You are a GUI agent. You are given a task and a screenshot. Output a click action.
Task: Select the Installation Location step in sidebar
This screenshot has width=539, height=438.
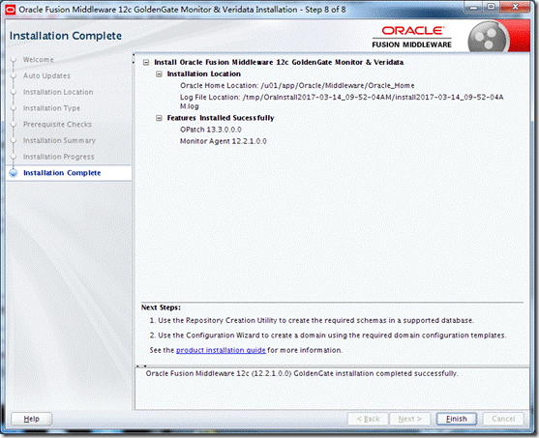click(x=58, y=92)
